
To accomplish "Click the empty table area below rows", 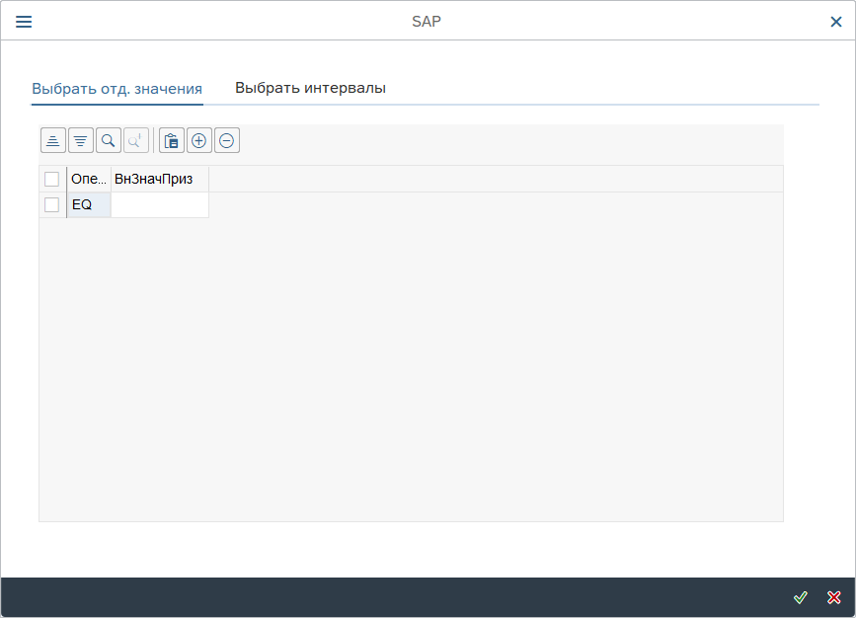I will (x=411, y=375).
